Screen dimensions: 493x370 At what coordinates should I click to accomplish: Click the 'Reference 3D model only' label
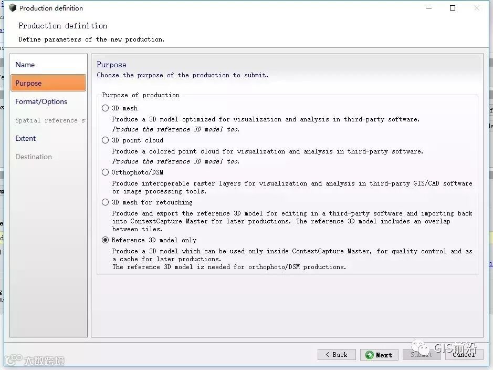click(154, 240)
